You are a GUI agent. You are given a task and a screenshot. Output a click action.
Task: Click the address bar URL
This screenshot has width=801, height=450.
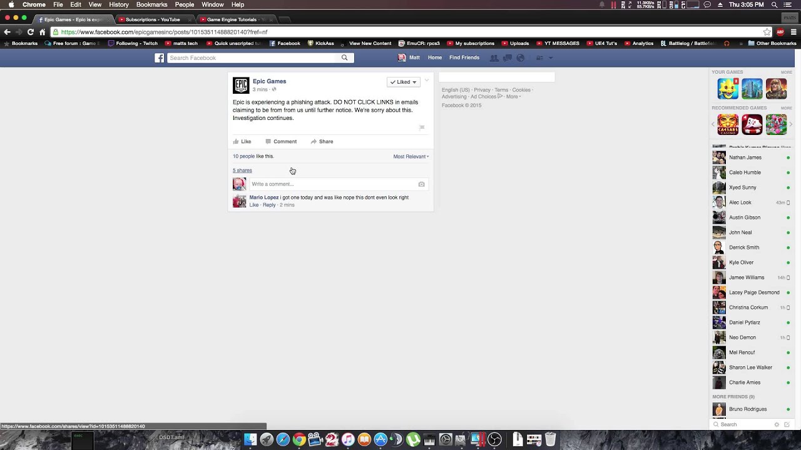(164, 32)
